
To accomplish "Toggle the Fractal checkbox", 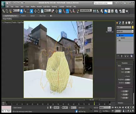I will point(125,76).
